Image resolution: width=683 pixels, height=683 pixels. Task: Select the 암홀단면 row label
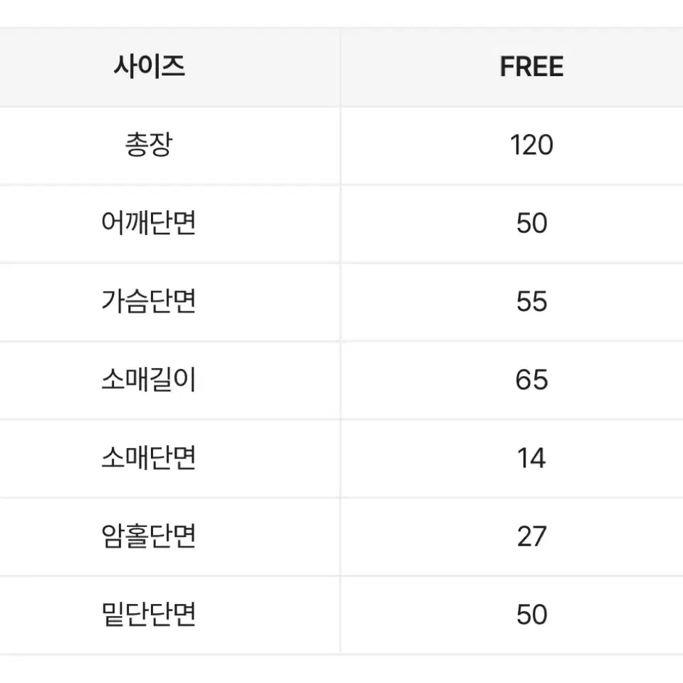tap(149, 536)
